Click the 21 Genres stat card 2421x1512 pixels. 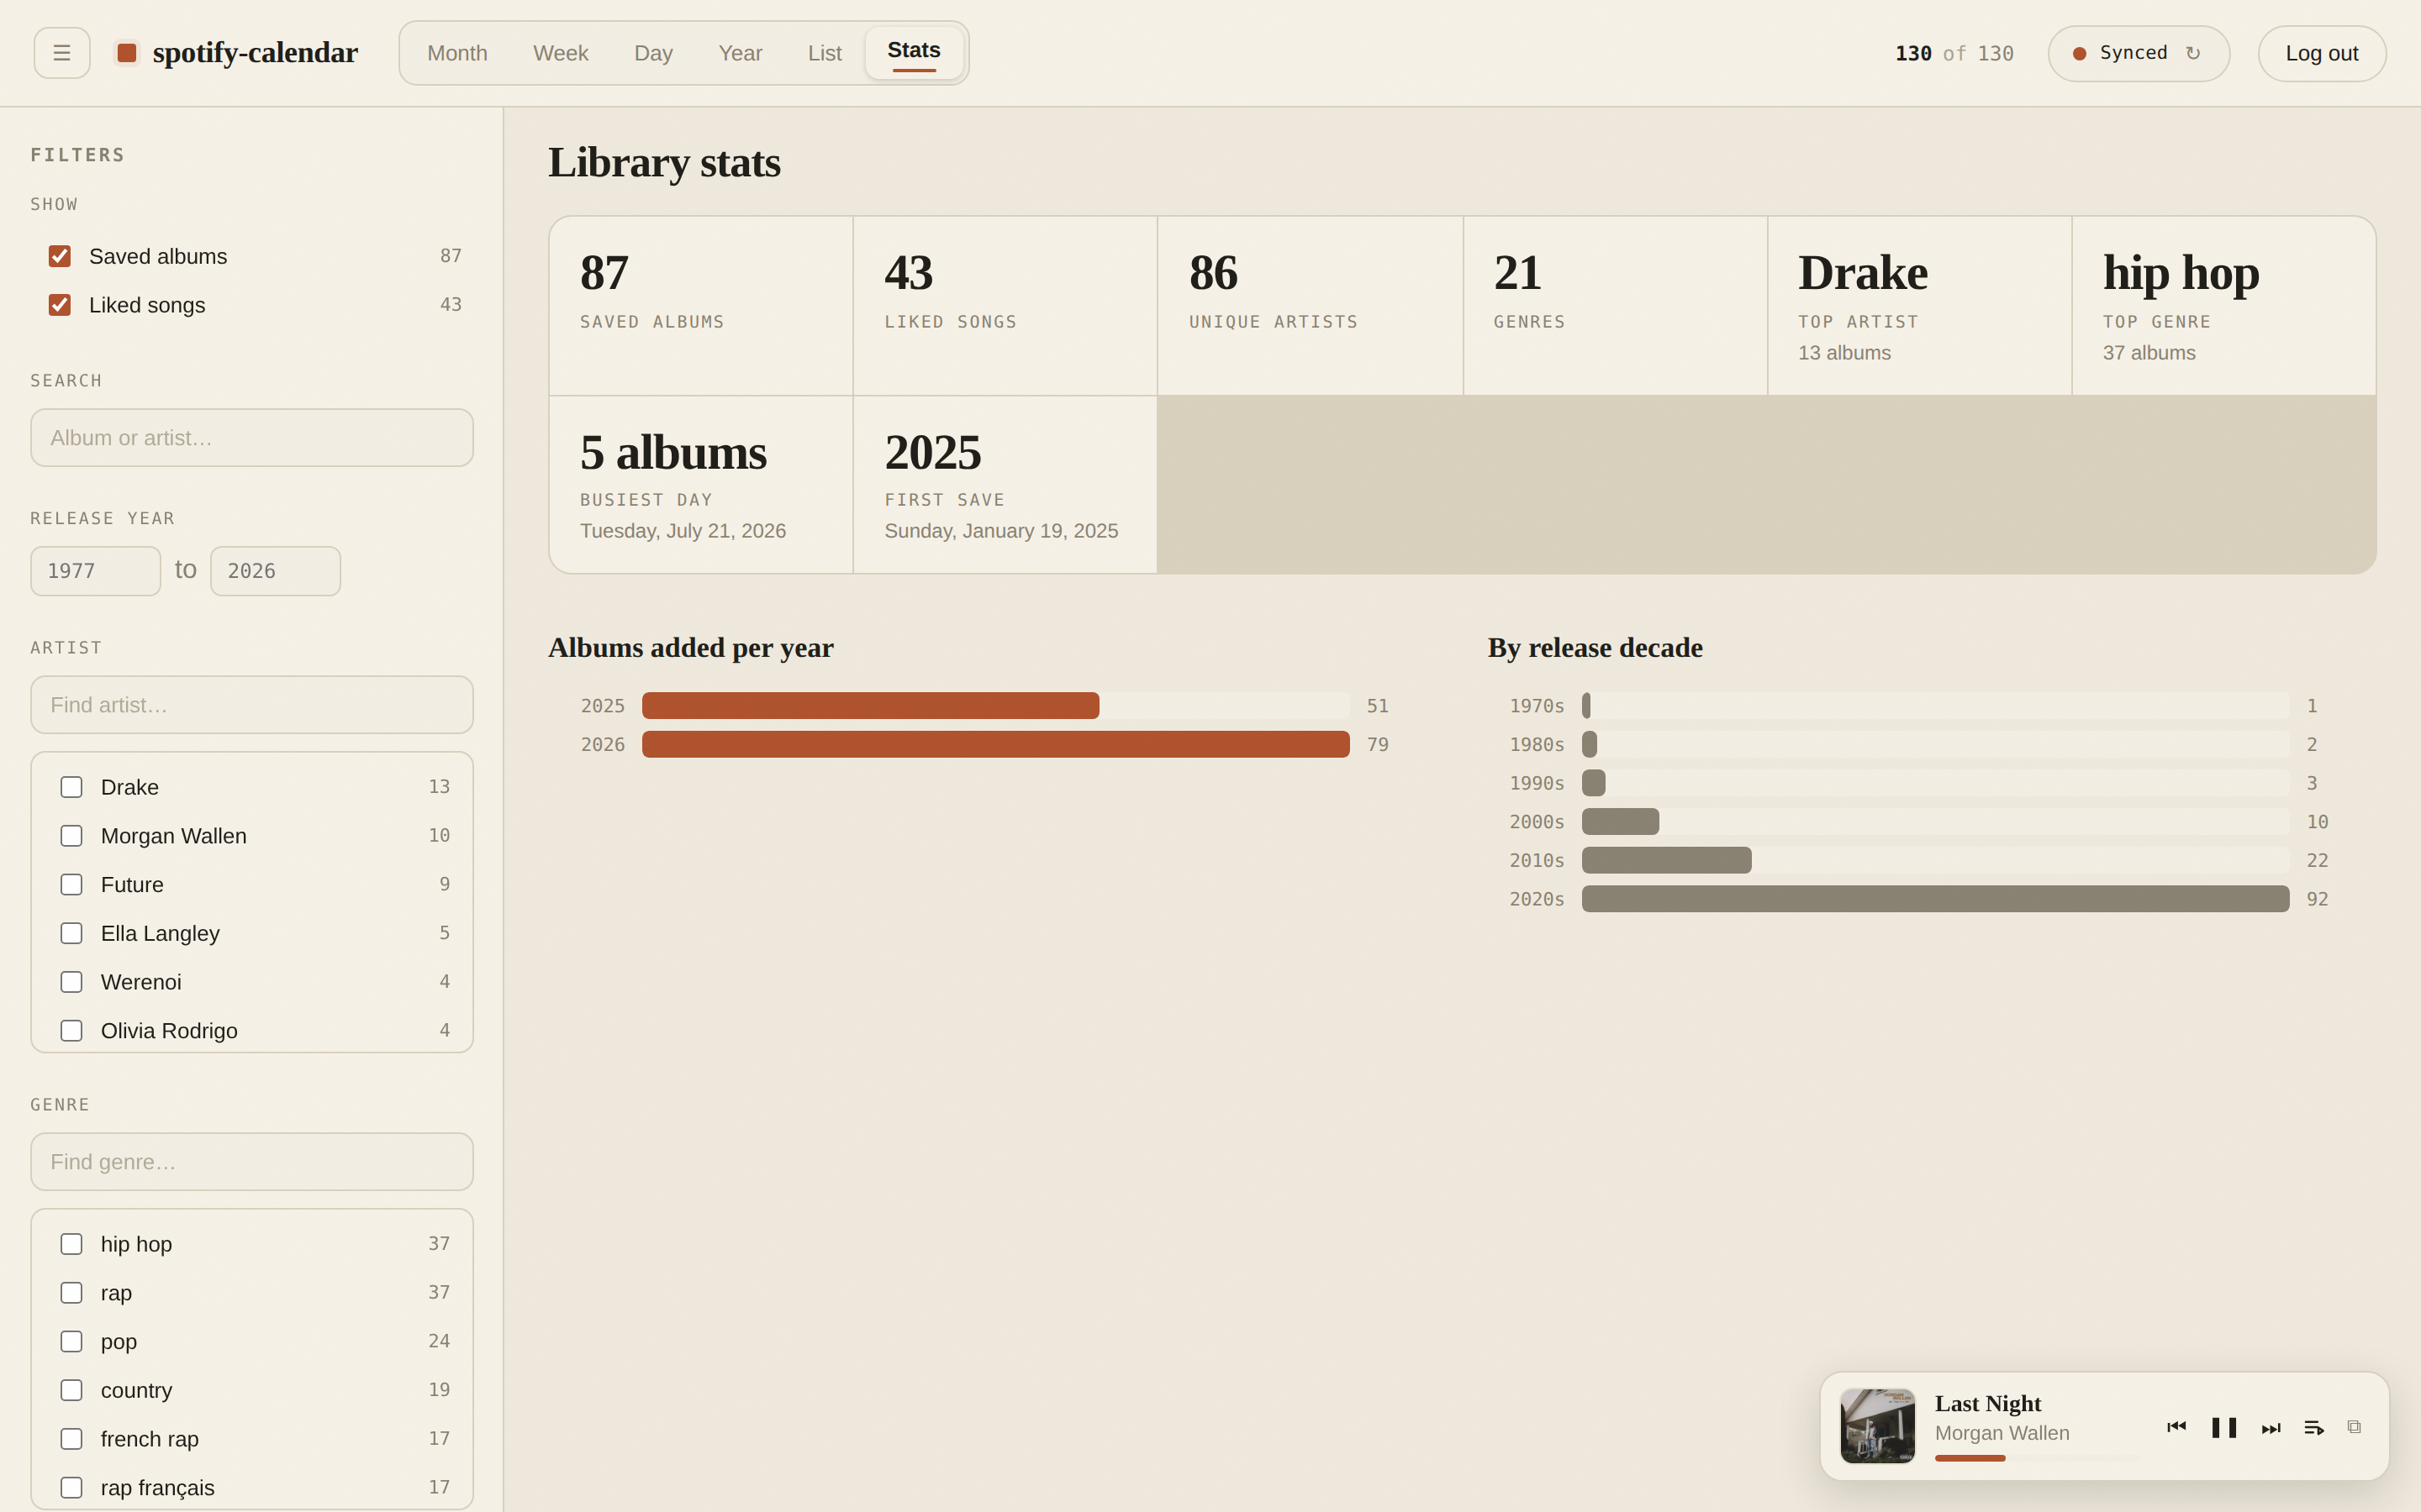click(x=1616, y=306)
